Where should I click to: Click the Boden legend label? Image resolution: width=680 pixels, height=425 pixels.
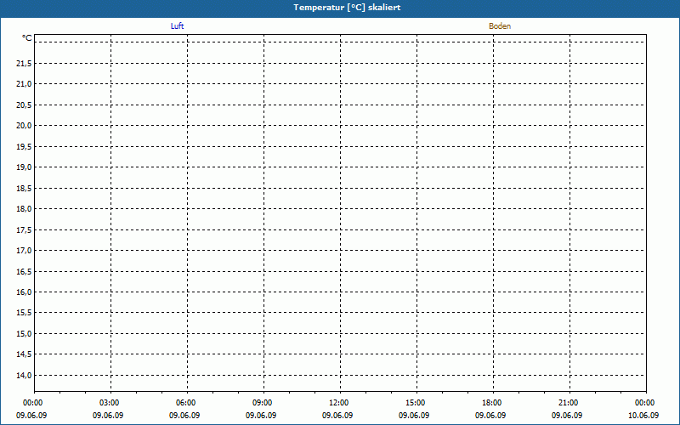[500, 26]
